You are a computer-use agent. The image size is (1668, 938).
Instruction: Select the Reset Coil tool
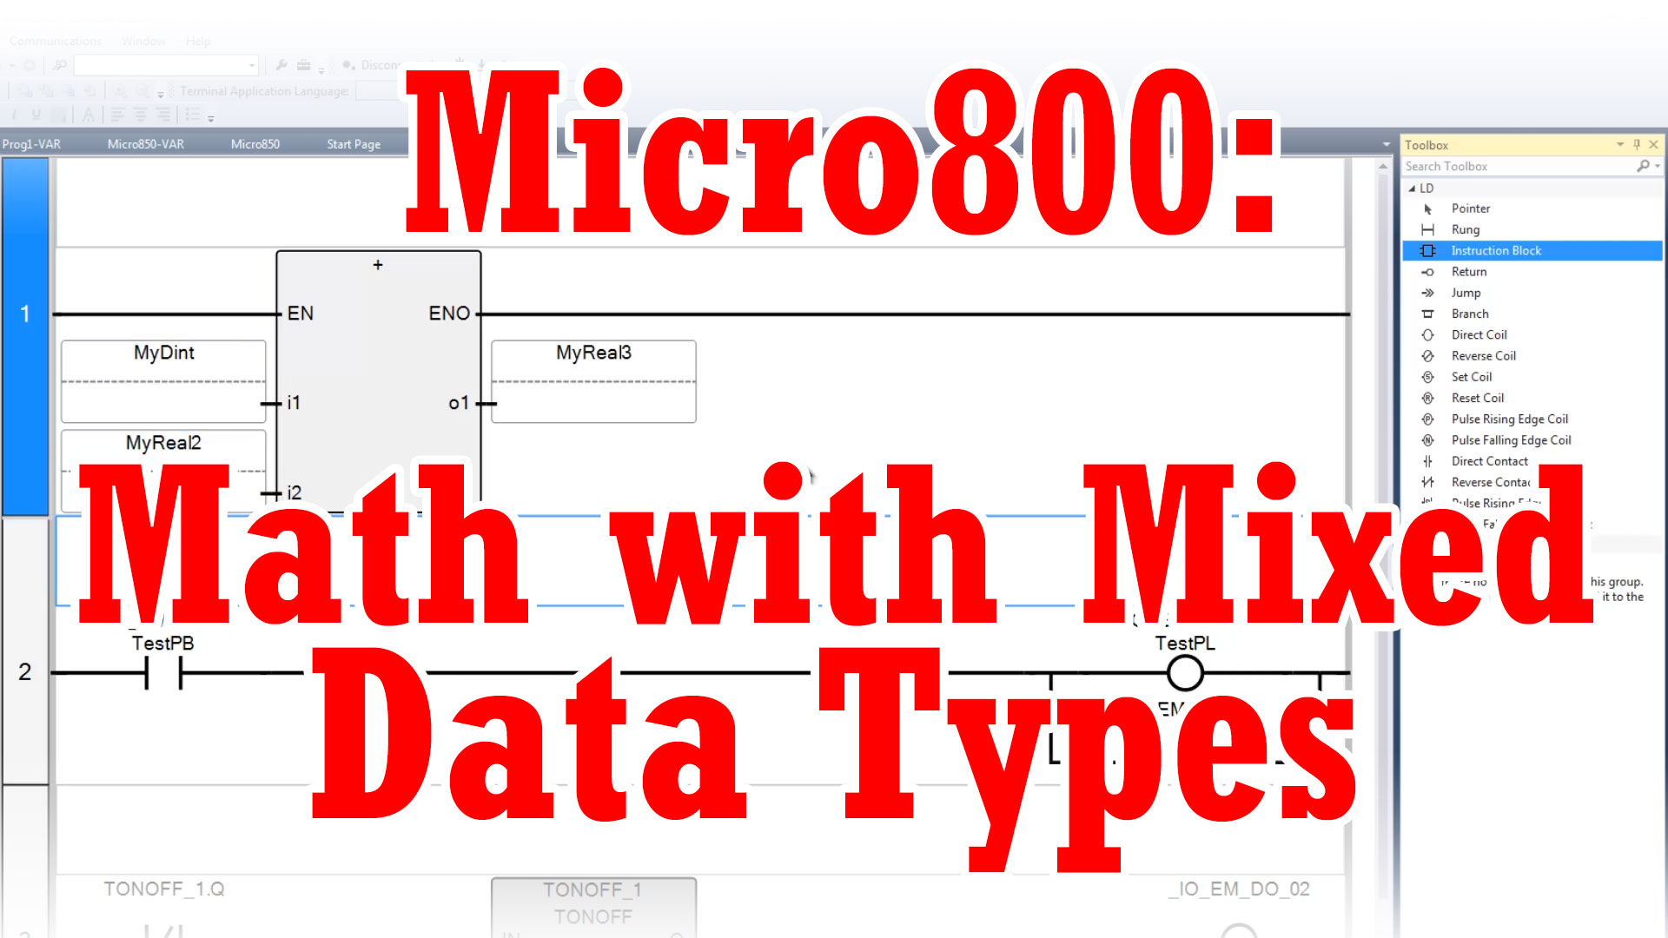(x=1478, y=398)
